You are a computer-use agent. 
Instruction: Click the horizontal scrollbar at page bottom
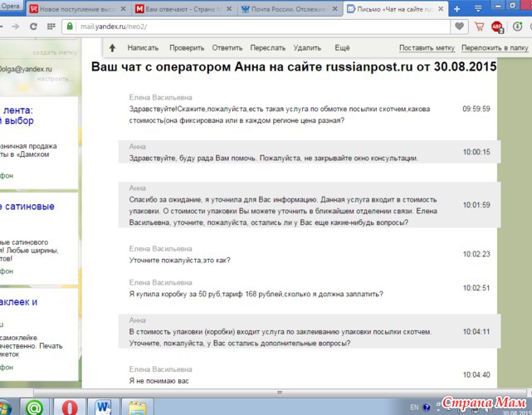click(x=279, y=393)
